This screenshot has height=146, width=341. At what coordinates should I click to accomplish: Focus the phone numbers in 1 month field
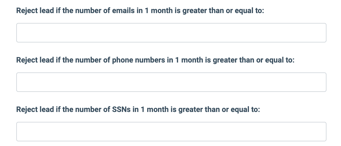click(x=171, y=82)
